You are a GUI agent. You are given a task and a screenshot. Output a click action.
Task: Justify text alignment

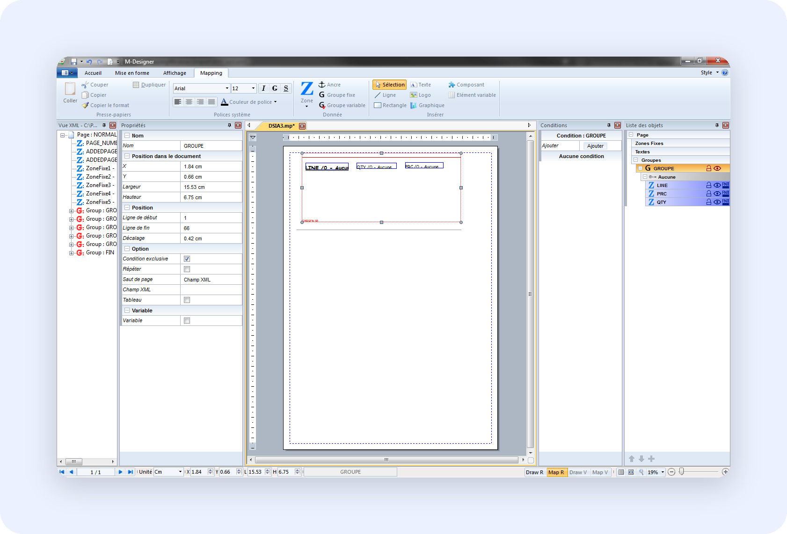tap(211, 101)
